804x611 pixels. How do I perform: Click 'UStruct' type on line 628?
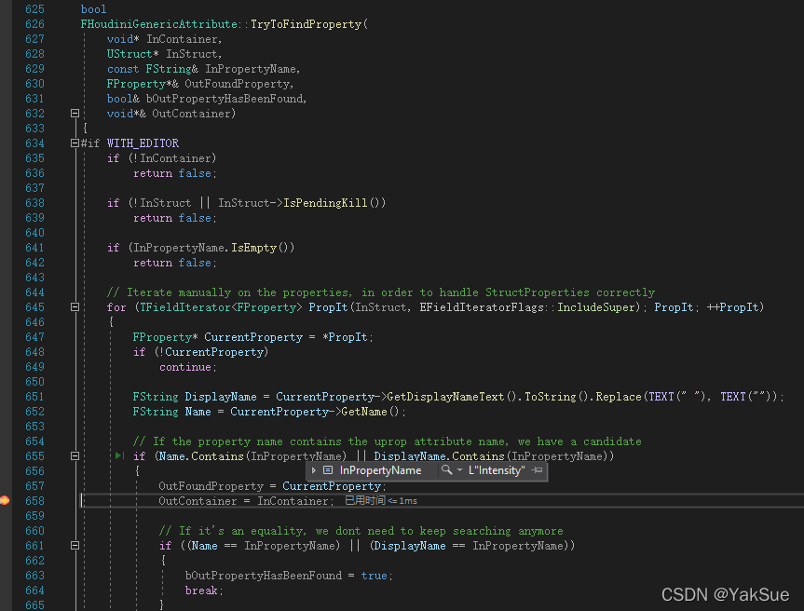pos(129,54)
